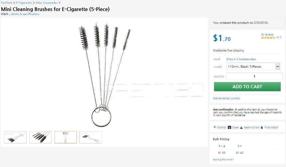Open the FastTech breadcrumb link

pos(7,3)
